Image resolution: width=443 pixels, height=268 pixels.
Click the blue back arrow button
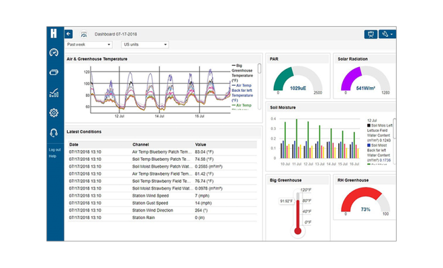pyautogui.click(x=69, y=33)
